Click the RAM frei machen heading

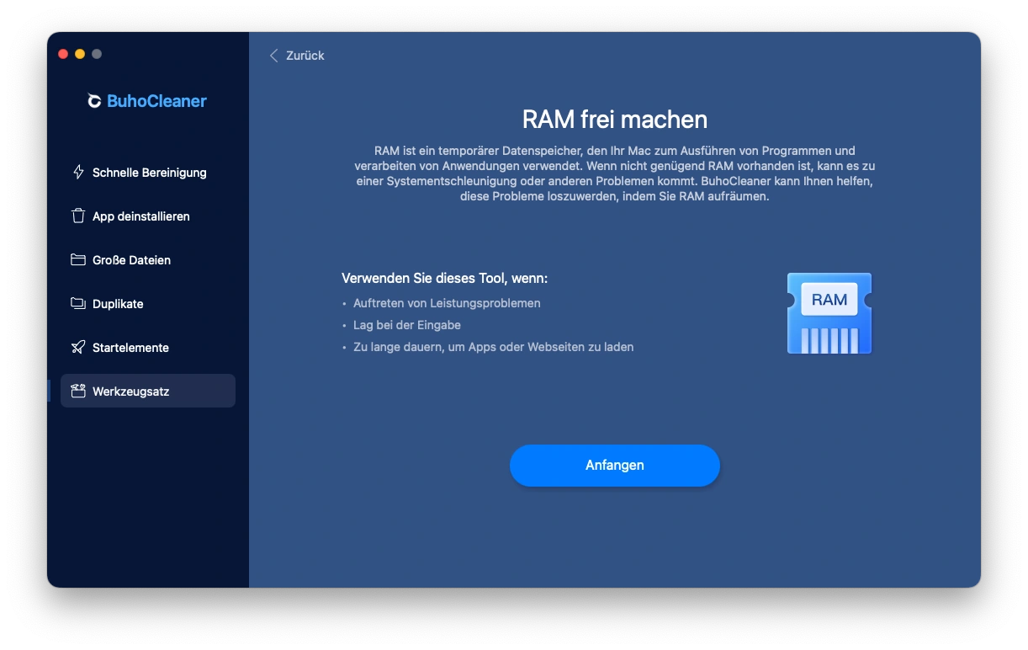[x=615, y=119]
